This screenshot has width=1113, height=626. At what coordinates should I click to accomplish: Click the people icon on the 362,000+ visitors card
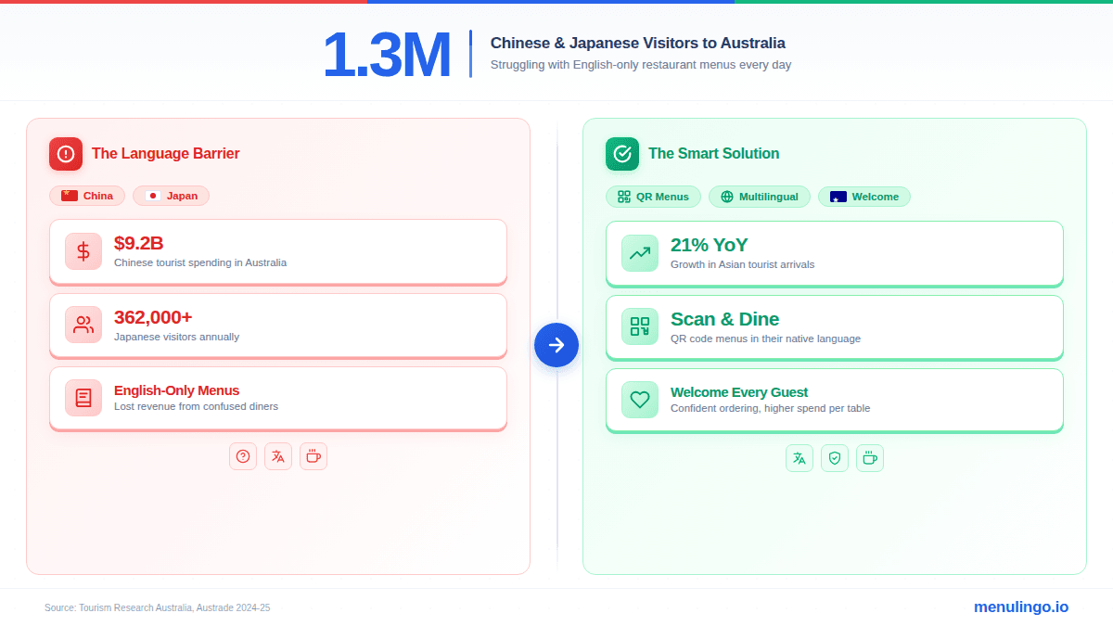pos(83,325)
